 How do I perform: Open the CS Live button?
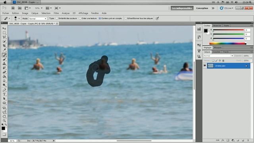227,8
